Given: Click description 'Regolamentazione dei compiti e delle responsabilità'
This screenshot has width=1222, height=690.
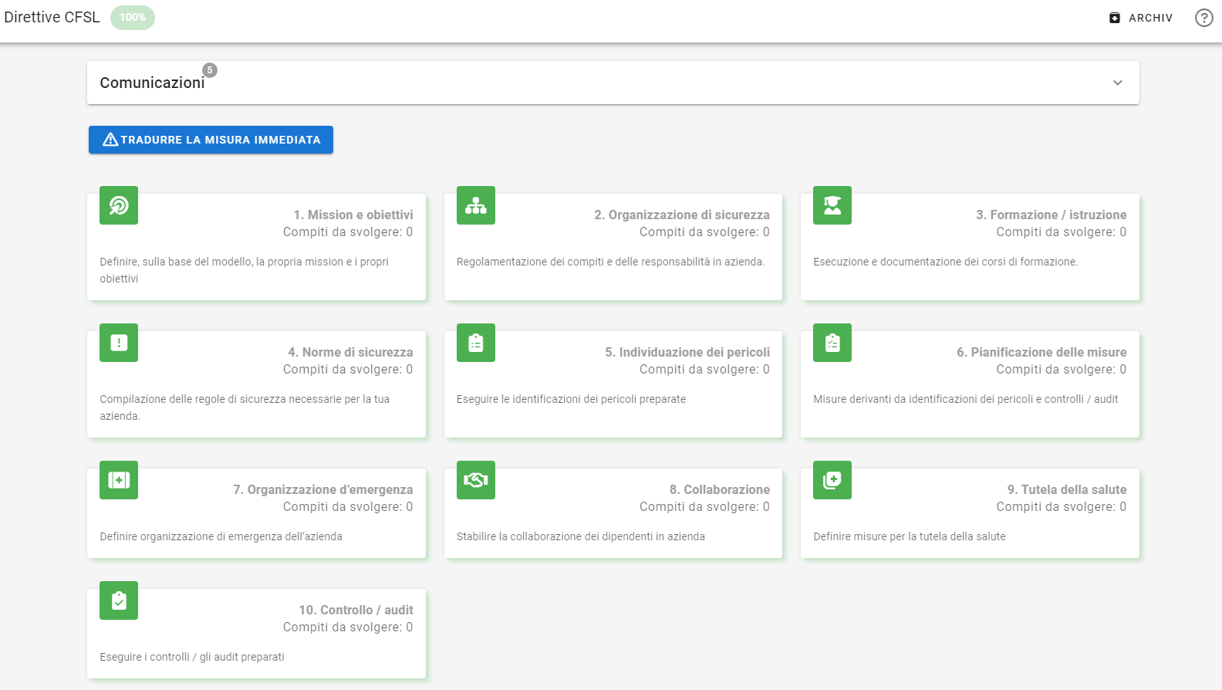Looking at the screenshot, I should pos(610,262).
